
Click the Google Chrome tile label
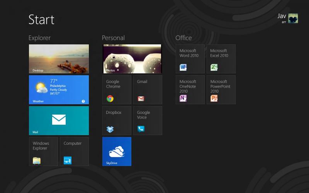[113, 84]
